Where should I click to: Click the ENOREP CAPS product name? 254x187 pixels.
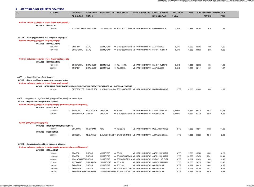point(76,47)
